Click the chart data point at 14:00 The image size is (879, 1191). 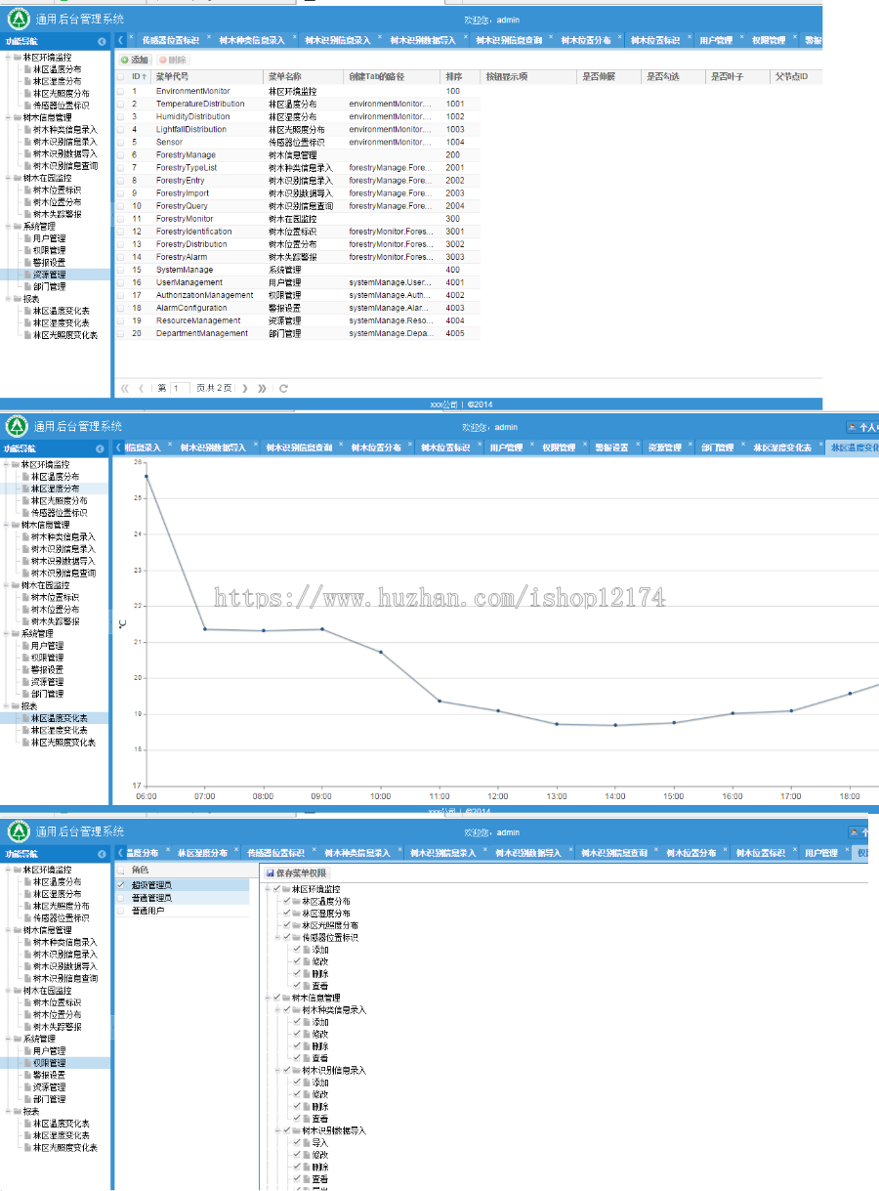[x=615, y=725]
